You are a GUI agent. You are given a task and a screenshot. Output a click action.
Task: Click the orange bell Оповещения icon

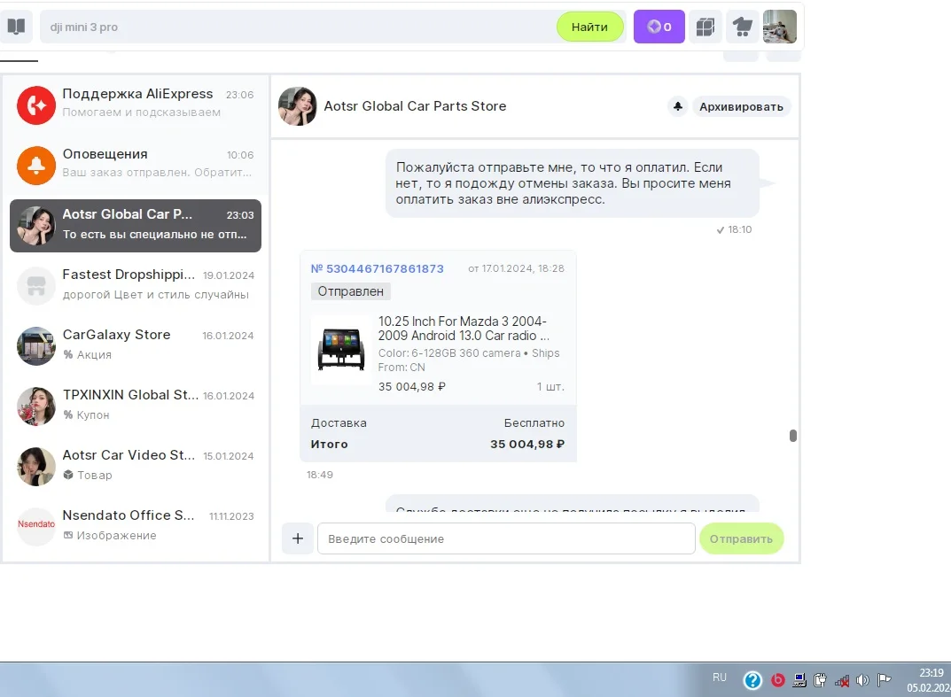pos(36,165)
